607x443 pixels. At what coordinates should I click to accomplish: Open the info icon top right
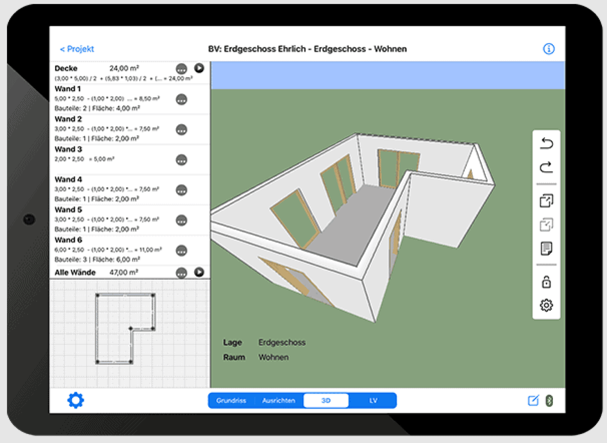tap(549, 49)
